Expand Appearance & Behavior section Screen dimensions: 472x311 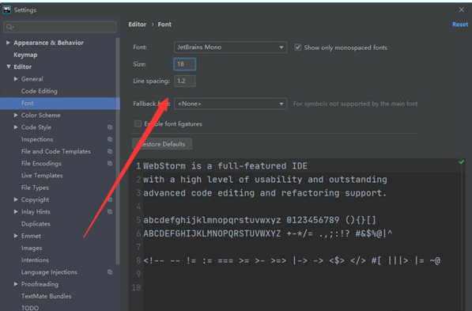coord(8,43)
